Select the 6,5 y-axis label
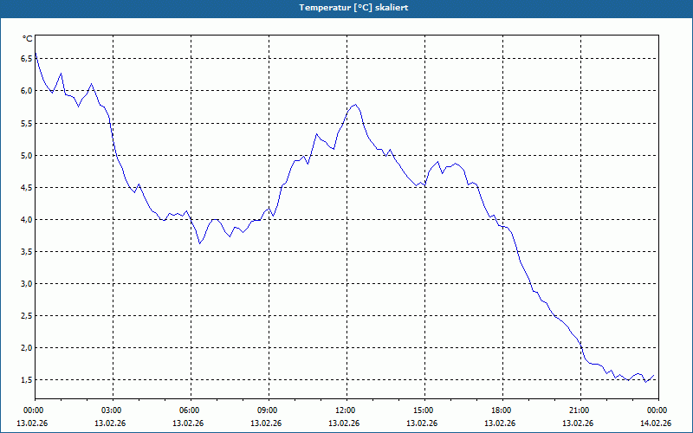This screenshot has height=433, width=693. [27, 58]
